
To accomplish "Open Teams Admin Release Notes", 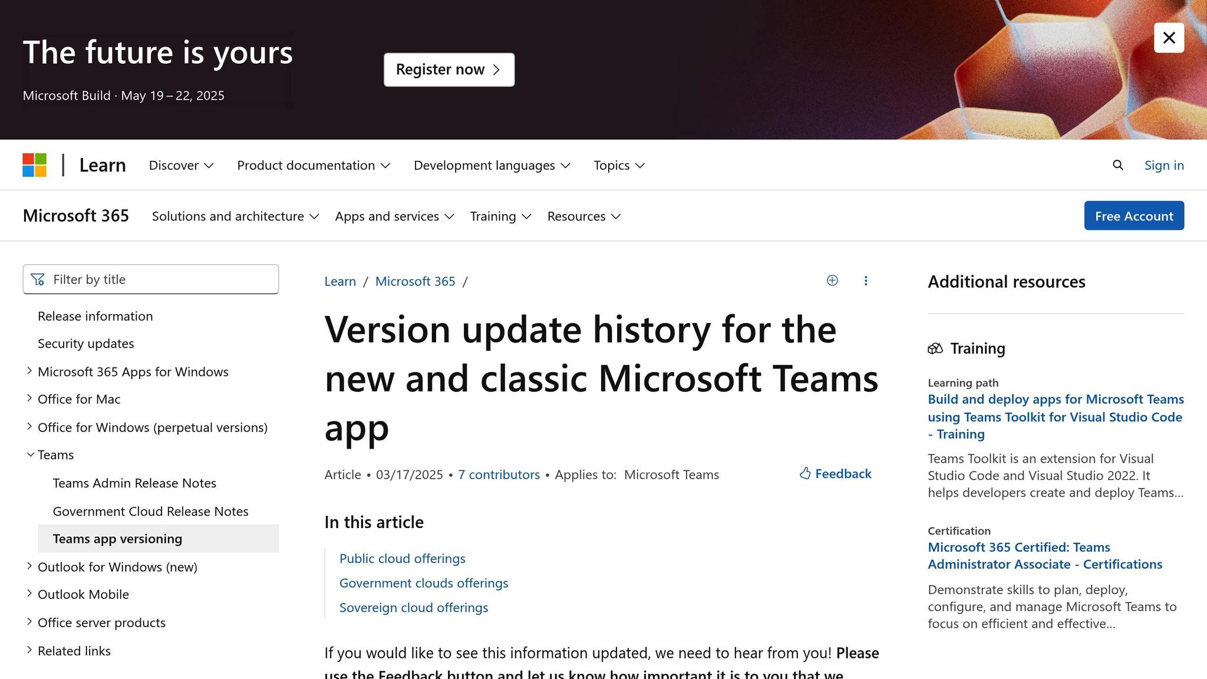I will [x=134, y=483].
